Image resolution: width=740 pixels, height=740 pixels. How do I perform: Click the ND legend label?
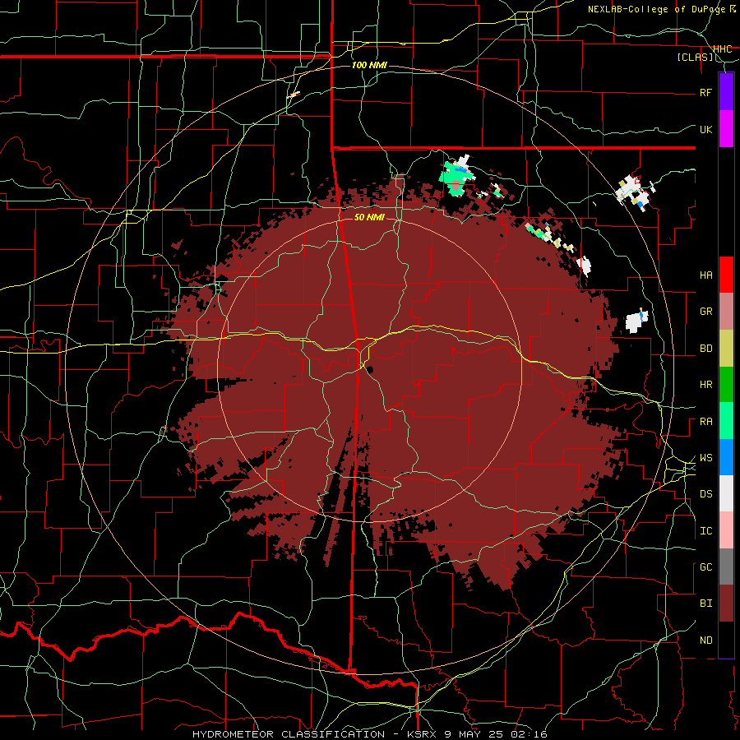click(705, 641)
